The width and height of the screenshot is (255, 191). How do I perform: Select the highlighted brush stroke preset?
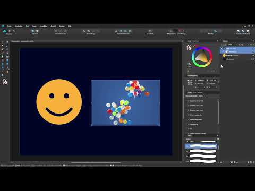click(201, 146)
